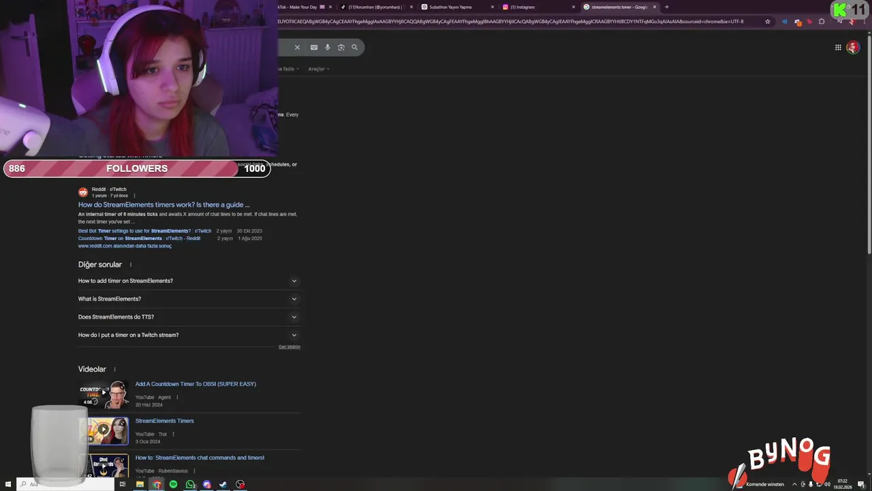Click the taskbar clock showing 07:22

[843, 484]
